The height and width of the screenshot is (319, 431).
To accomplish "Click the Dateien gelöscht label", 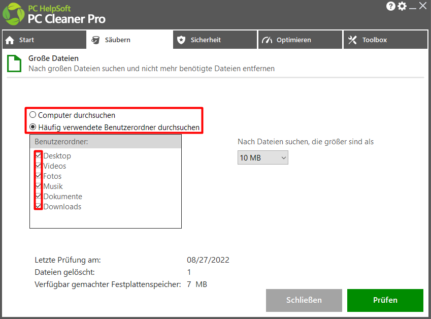I will point(64,272).
